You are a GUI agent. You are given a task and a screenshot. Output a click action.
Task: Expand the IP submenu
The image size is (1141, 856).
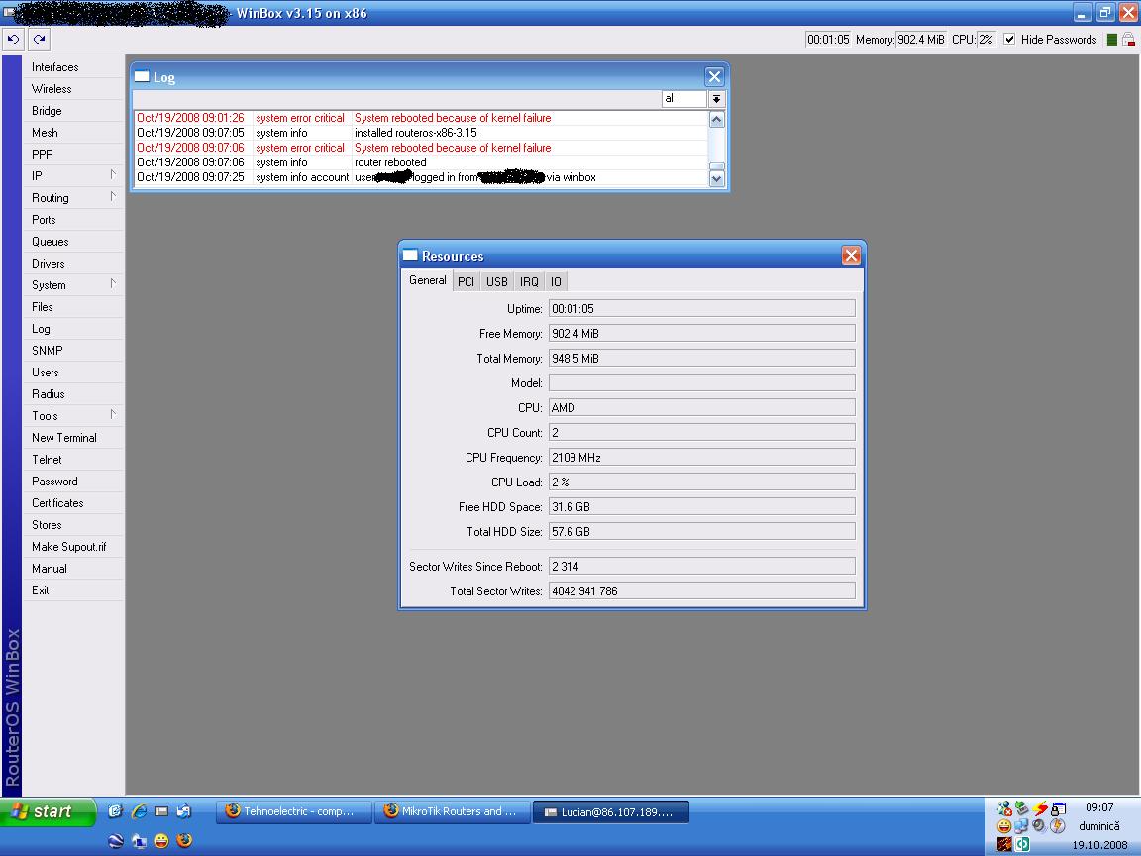[x=72, y=176]
